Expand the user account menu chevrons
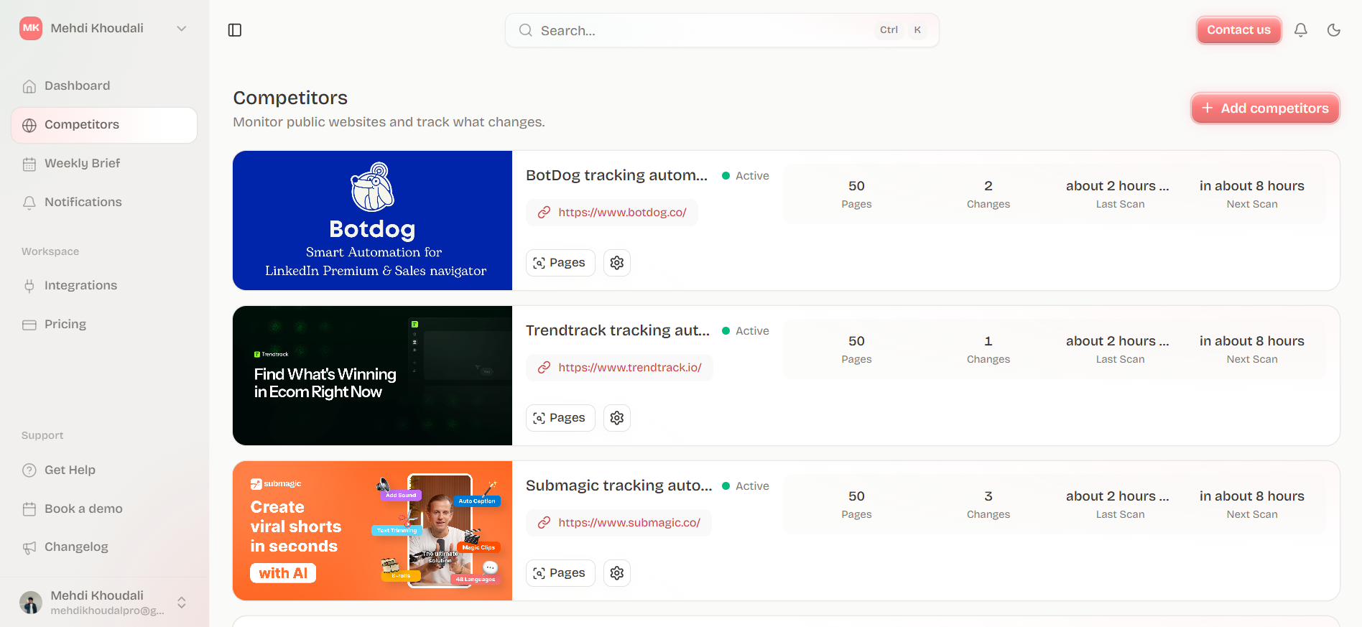The width and height of the screenshot is (1362, 627). point(182,603)
